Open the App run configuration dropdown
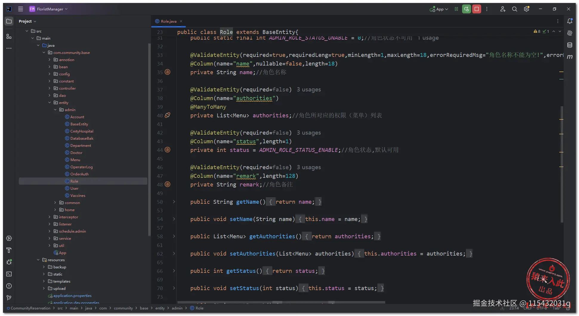 click(x=439, y=9)
